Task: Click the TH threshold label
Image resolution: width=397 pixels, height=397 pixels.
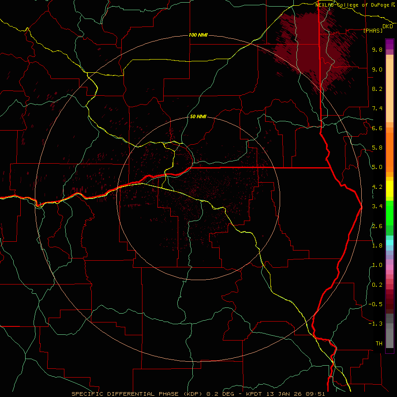Action: click(379, 344)
